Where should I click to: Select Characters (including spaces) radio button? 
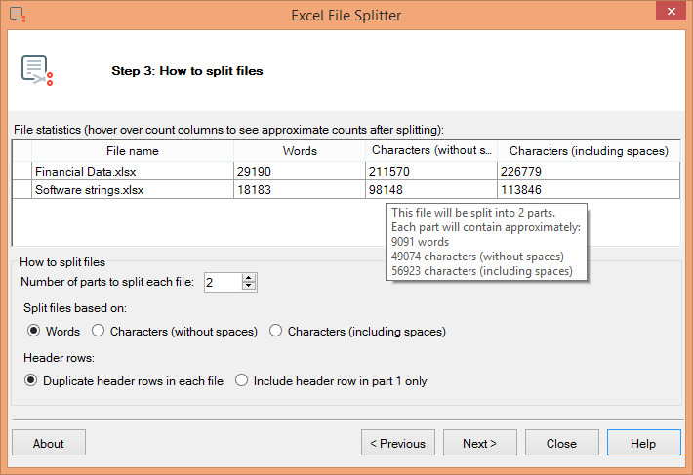tap(276, 332)
